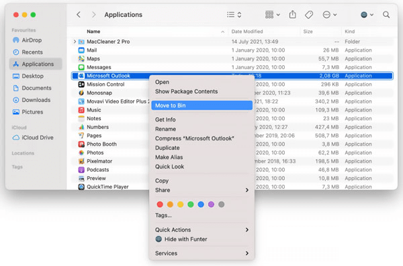Choose Duplicate in the context menu
Screen dimensions: 403x266
(201, 148)
